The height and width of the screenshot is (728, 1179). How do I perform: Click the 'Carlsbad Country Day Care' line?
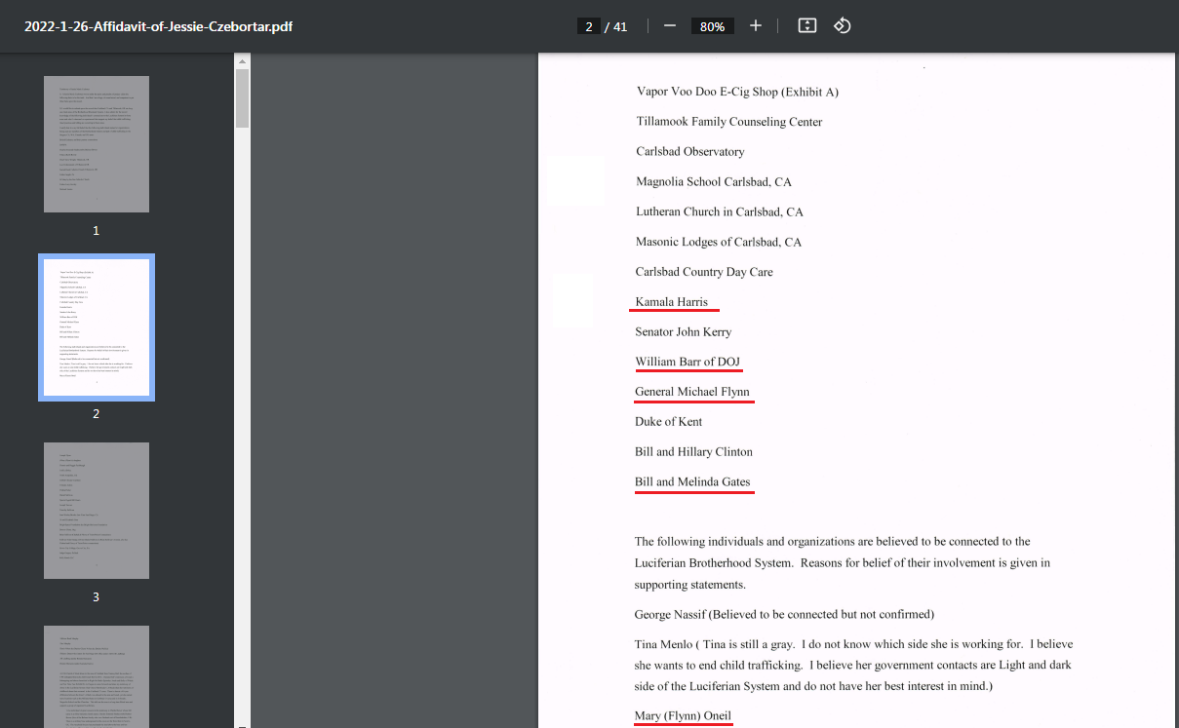[704, 272]
